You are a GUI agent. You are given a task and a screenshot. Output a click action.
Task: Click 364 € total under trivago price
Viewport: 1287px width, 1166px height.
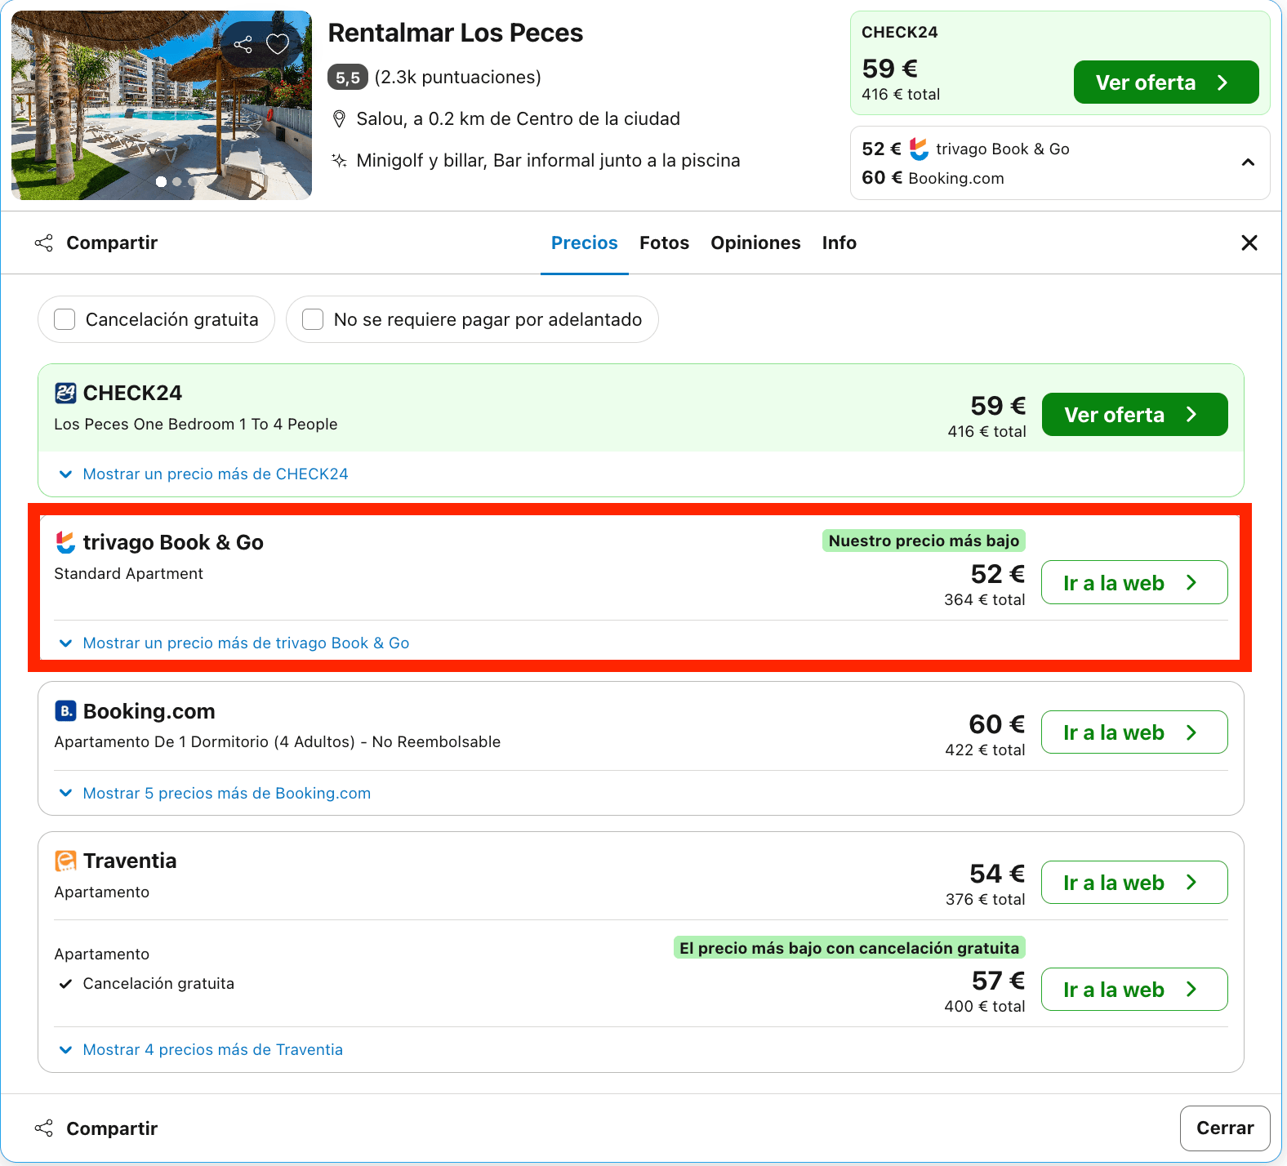(x=985, y=599)
